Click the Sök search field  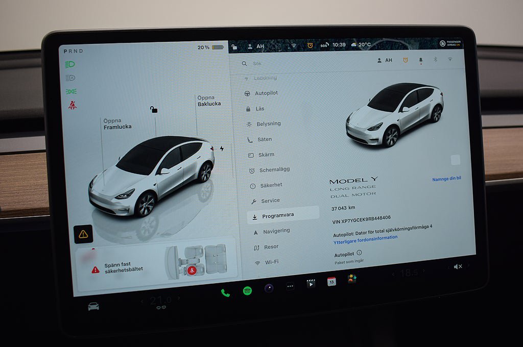[286, 64]
